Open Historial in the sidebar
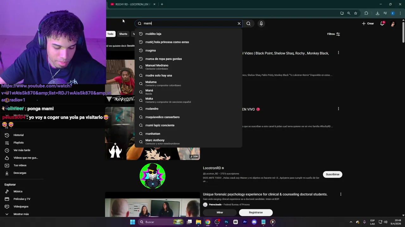 [x=18, y=135]
